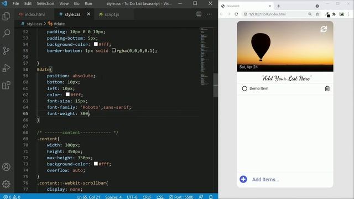354x199 pixels.
Task: Check off Demo Item circle
Action: point(244,88)
